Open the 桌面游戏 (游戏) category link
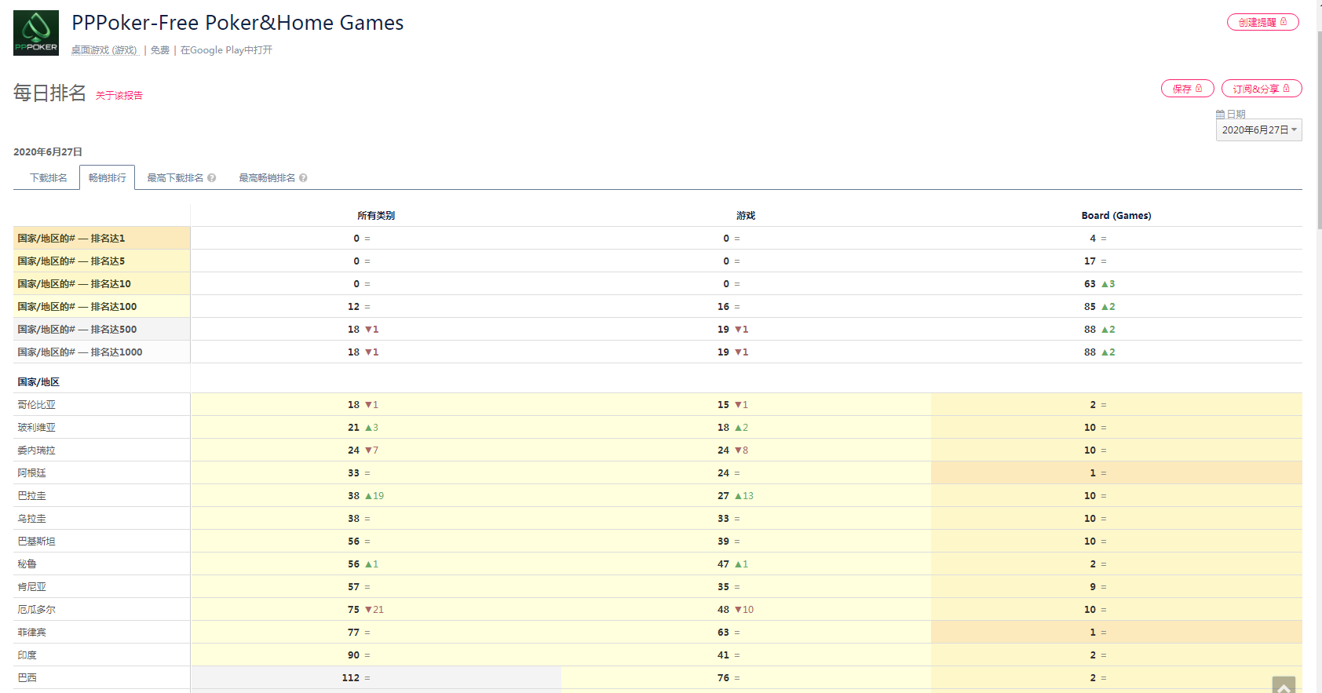This screenshot has height=693, width=1322. pyautogui.click(x=104, y=50)
